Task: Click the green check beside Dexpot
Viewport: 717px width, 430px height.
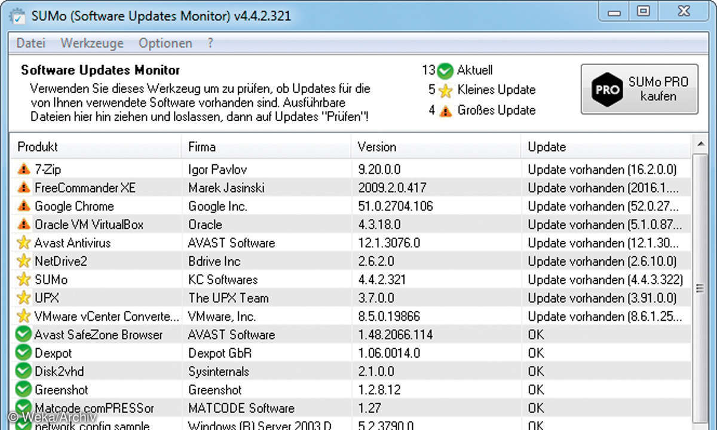Action: tap(23, 353)
